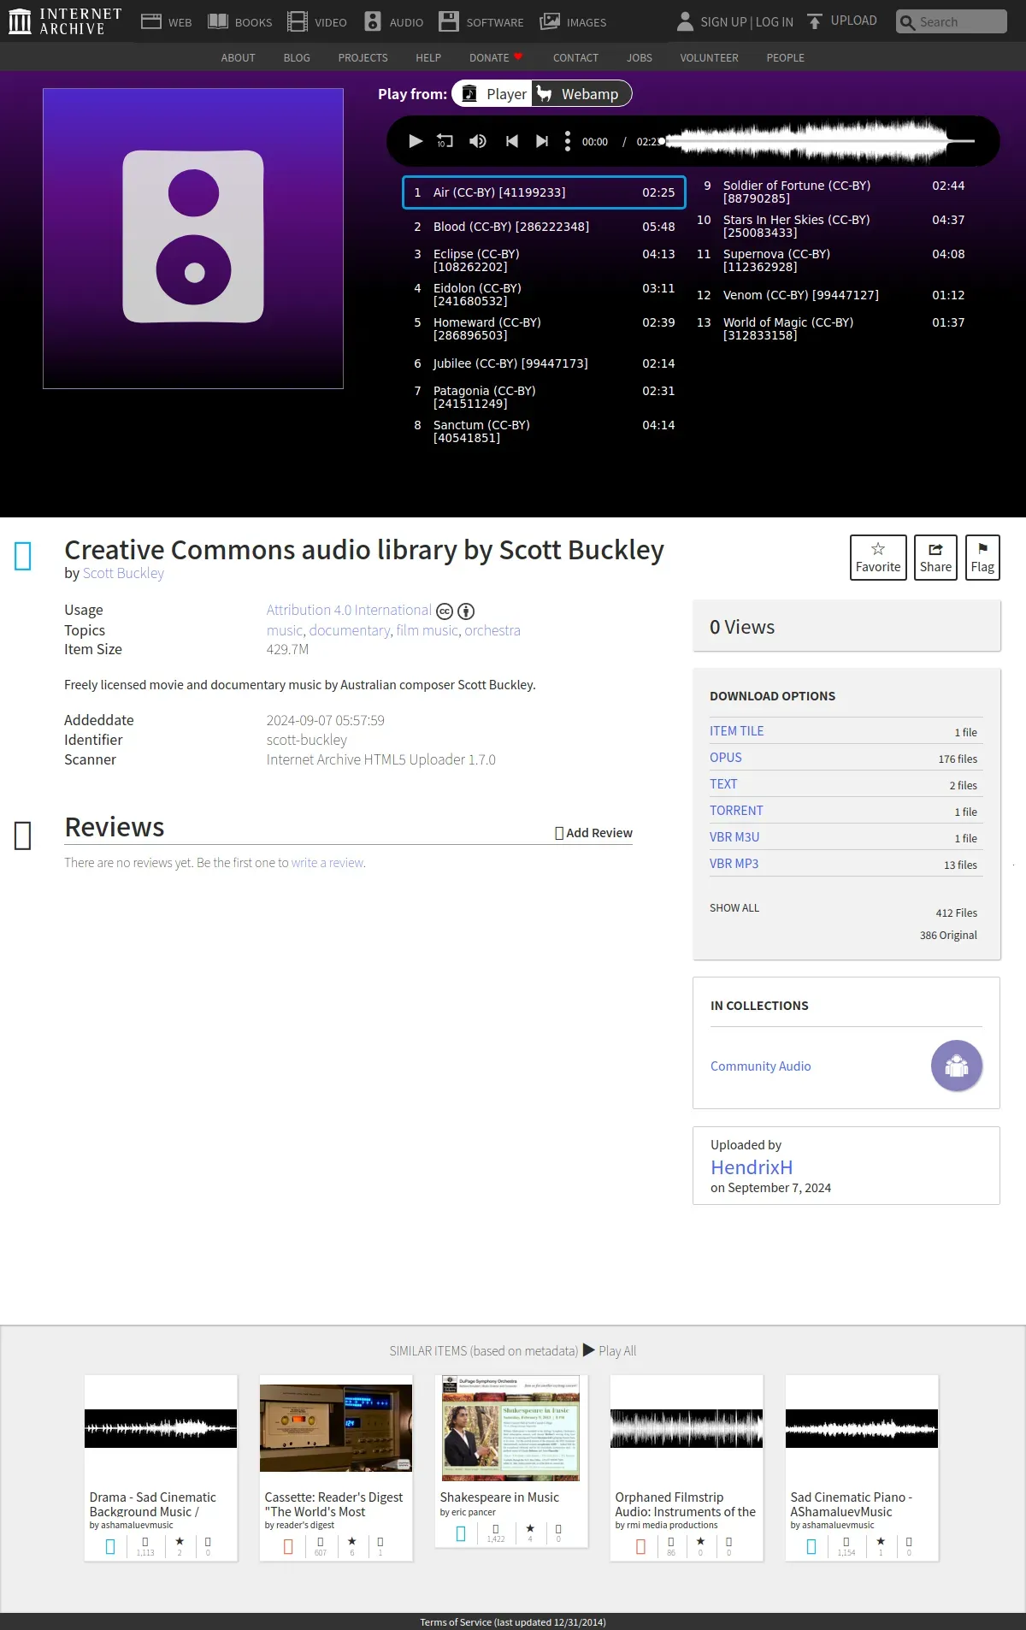Open the Web section icon
Screen dimensions: 1026x1630
point(151,21)
